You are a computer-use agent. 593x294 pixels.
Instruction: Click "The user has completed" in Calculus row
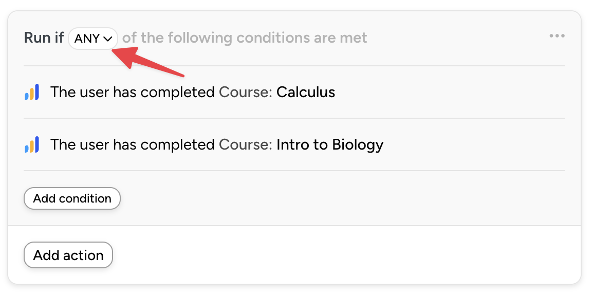132,93
